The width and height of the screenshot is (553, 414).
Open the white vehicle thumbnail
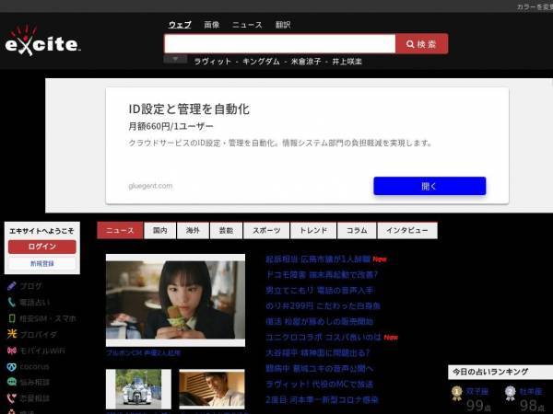[138, 389]
